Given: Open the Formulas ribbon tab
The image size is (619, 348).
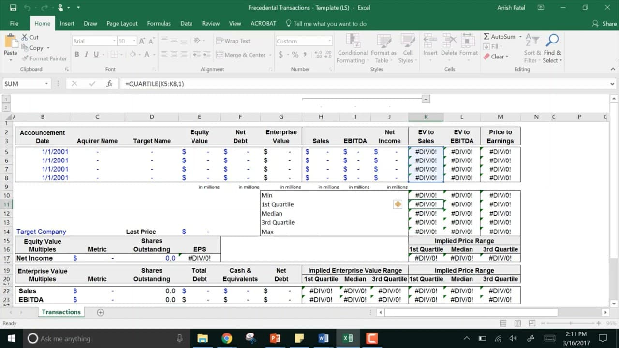Looking at the screenshot, I should [159, 23].
